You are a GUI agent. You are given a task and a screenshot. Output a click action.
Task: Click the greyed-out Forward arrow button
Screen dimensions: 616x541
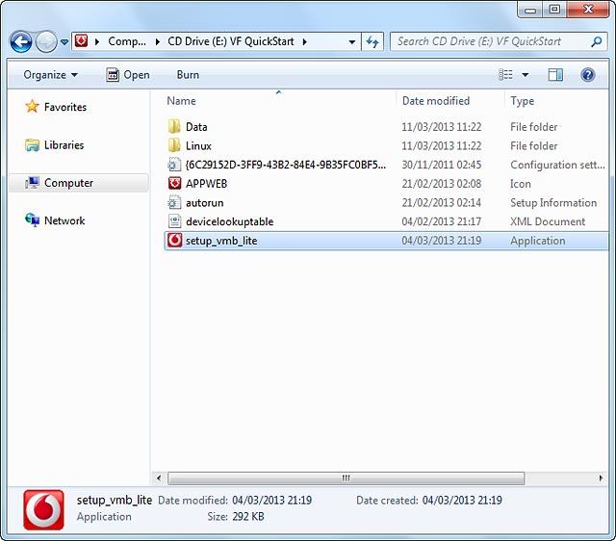[46, 41]
